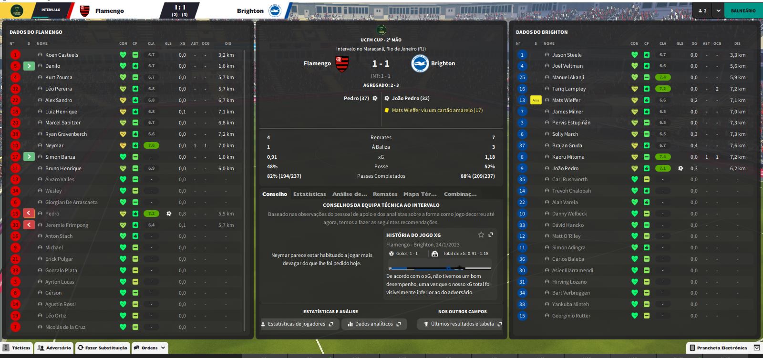Open the competition logo in top-left corner
Screen dimensions: 763x358
(17, 10)
